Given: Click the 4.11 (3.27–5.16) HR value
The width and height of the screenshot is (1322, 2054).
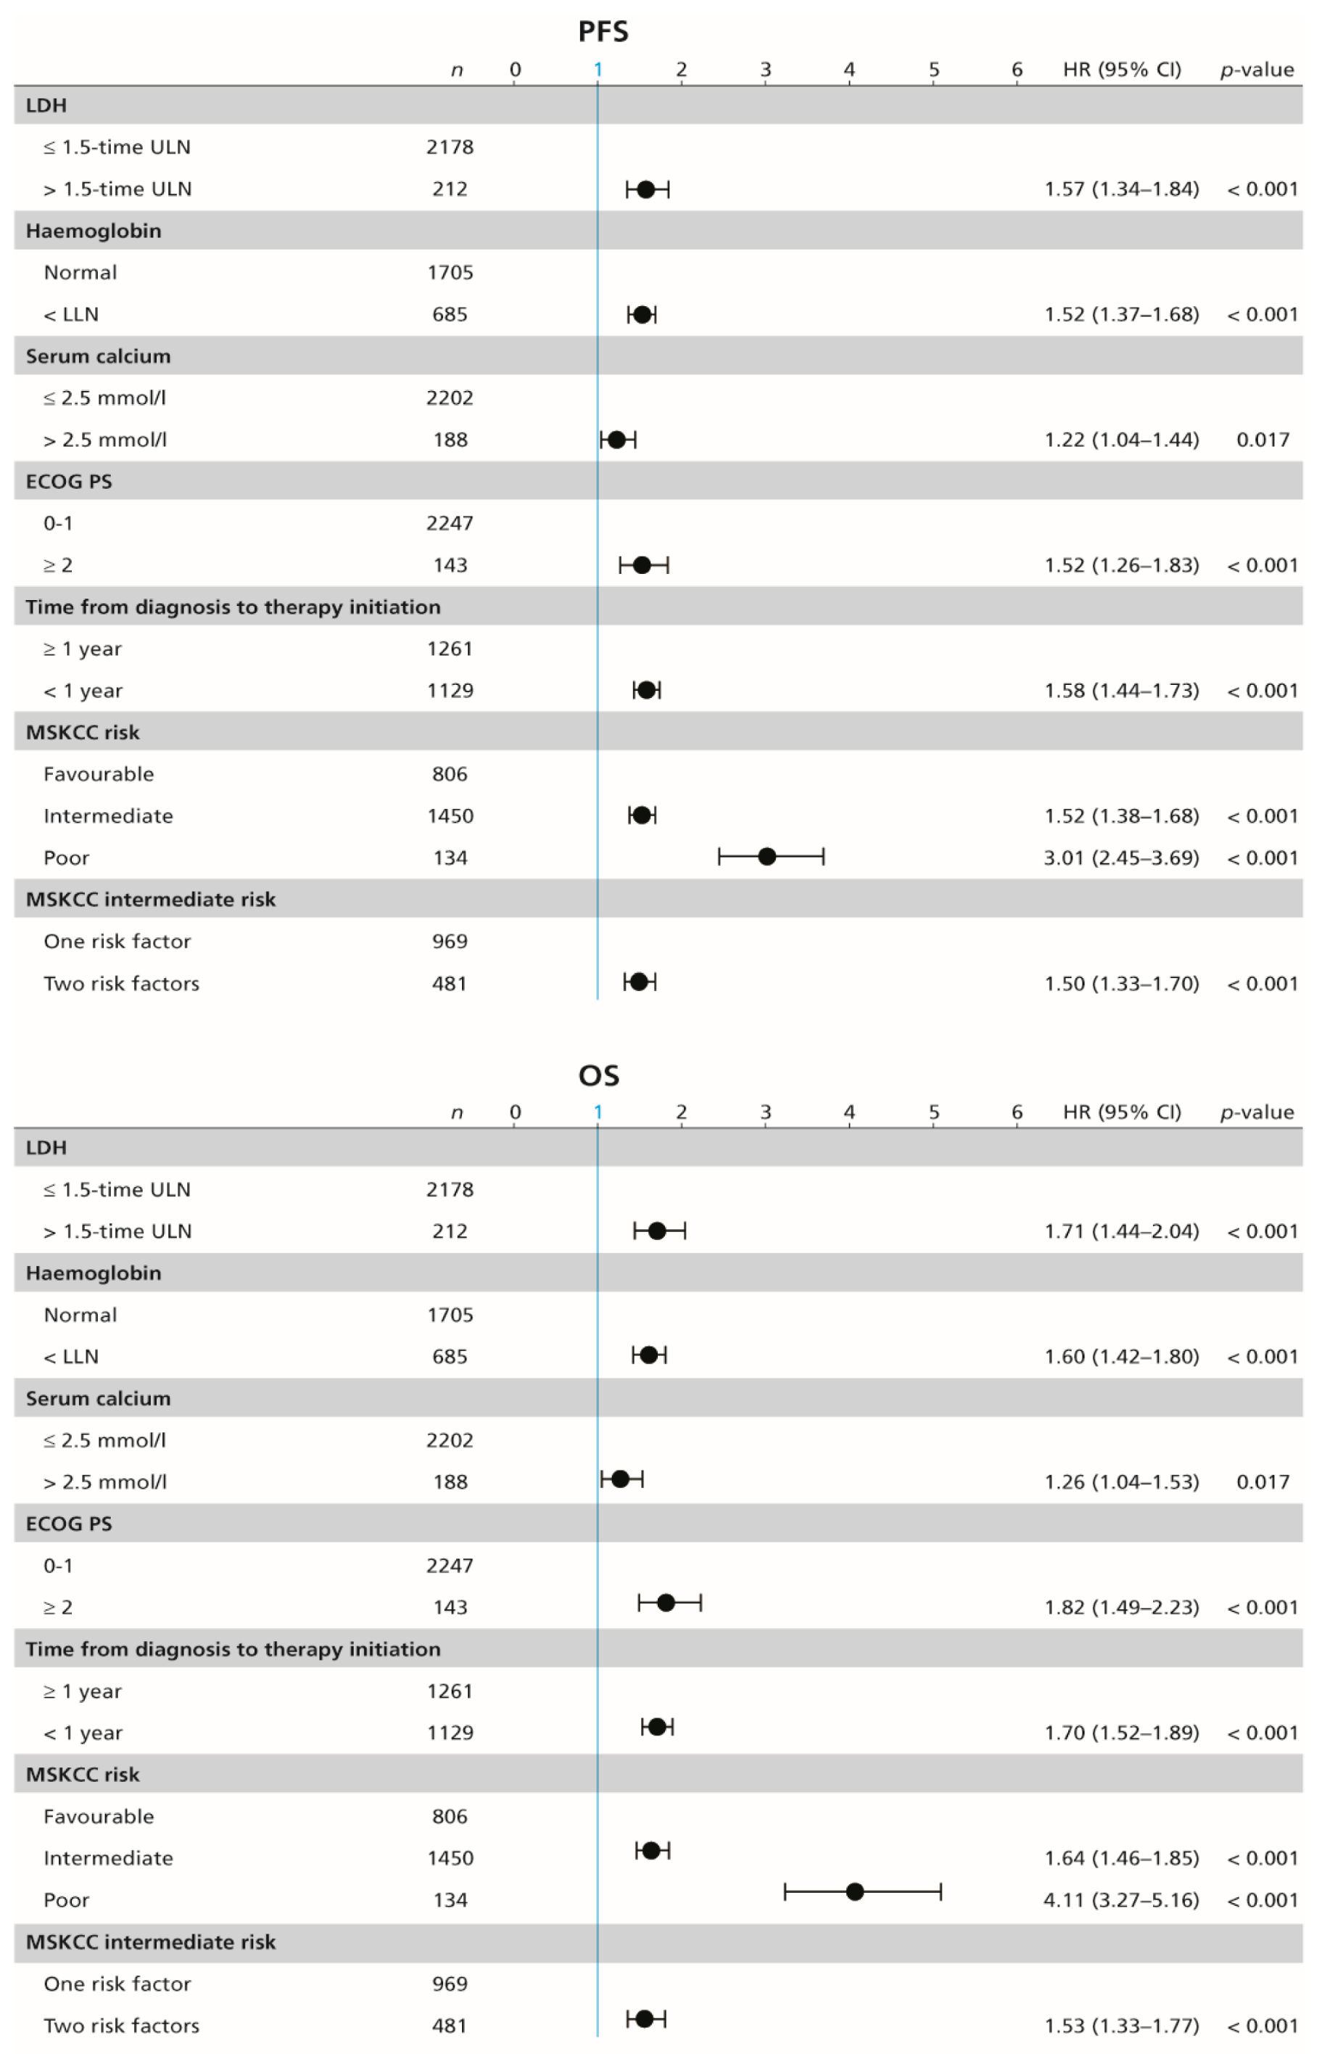Looking at the screenshot, I should click(x=1120, y=1899).
